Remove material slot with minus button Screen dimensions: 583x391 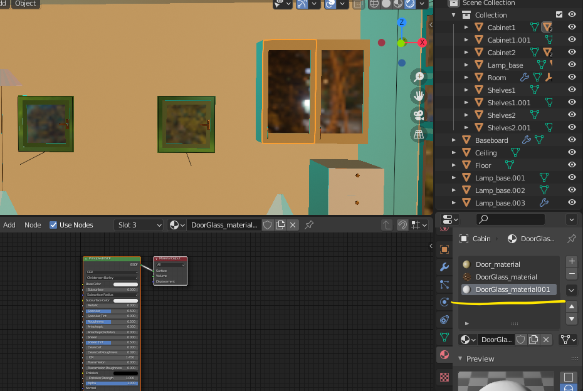point(572,274)
